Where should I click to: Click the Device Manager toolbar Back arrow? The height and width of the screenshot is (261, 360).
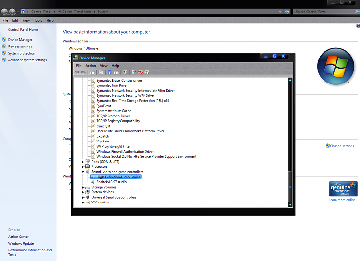tap(77, 72)
